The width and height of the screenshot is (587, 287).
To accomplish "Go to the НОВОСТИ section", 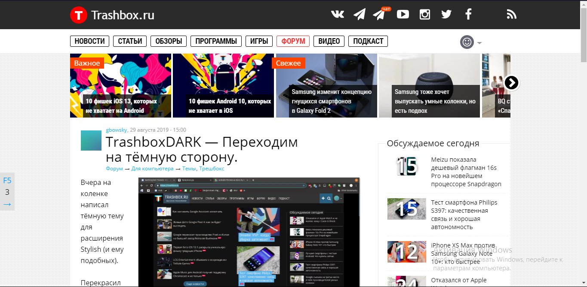I will pyautogui.click(x=89, y=41).
